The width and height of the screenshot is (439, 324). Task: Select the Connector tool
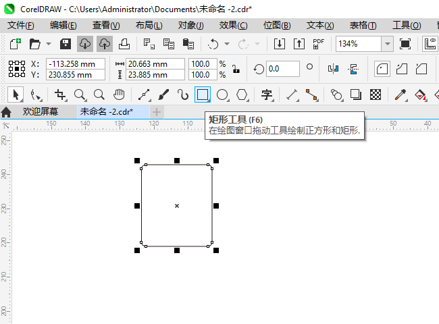click(311, 95)
